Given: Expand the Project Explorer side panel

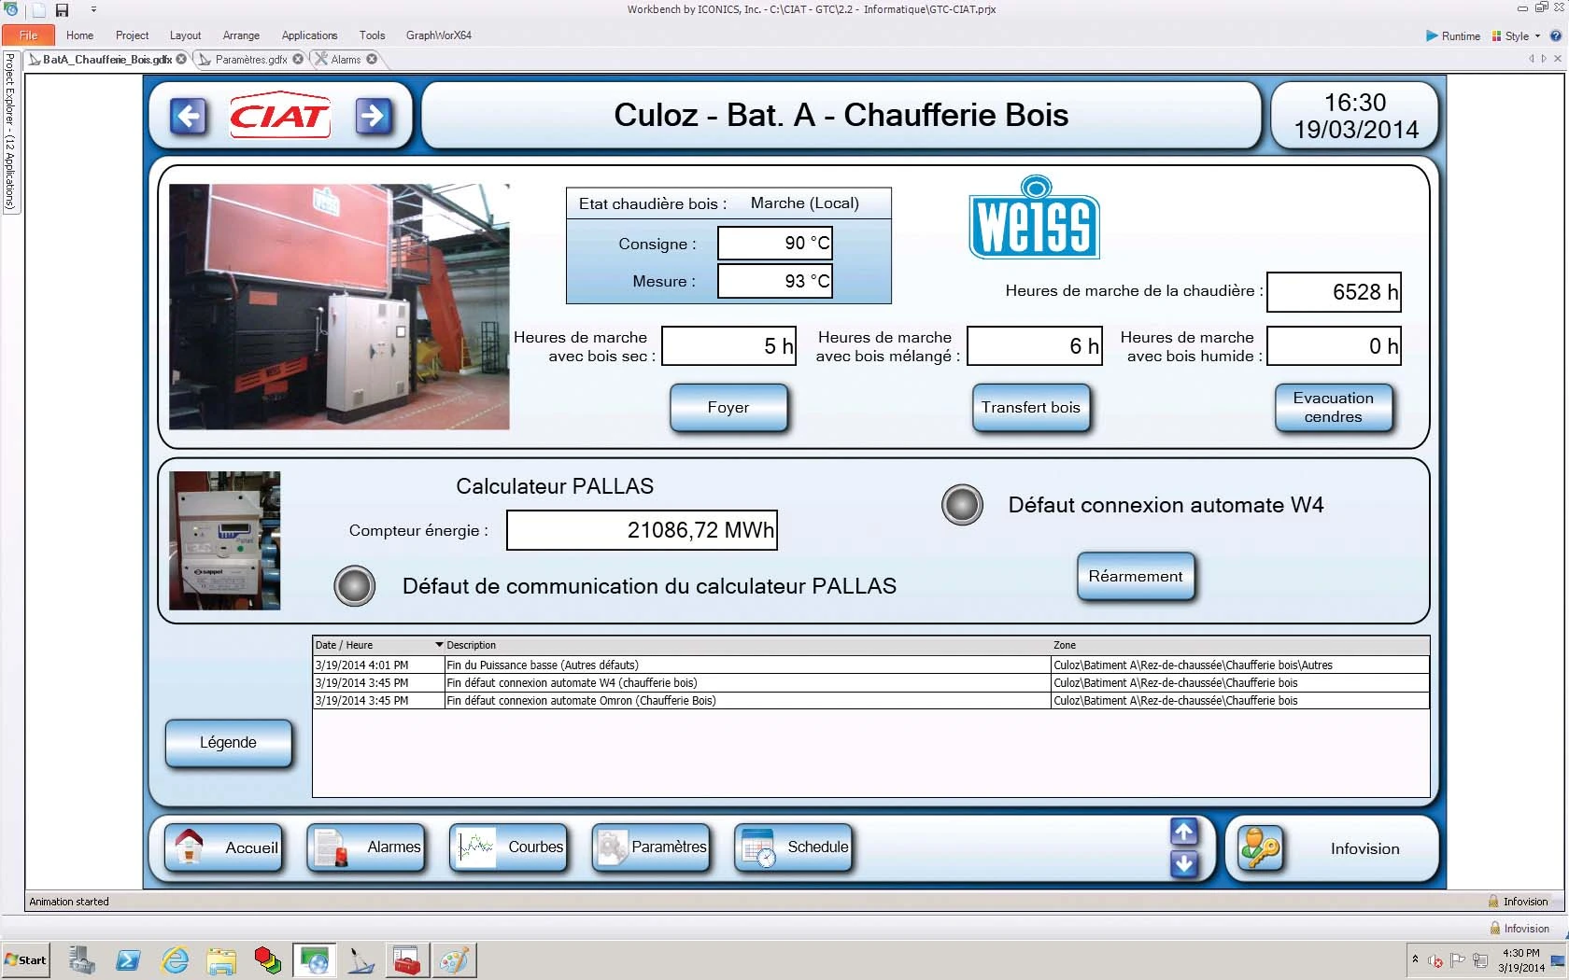Looking at the screenshot, I should pos(10,131).
